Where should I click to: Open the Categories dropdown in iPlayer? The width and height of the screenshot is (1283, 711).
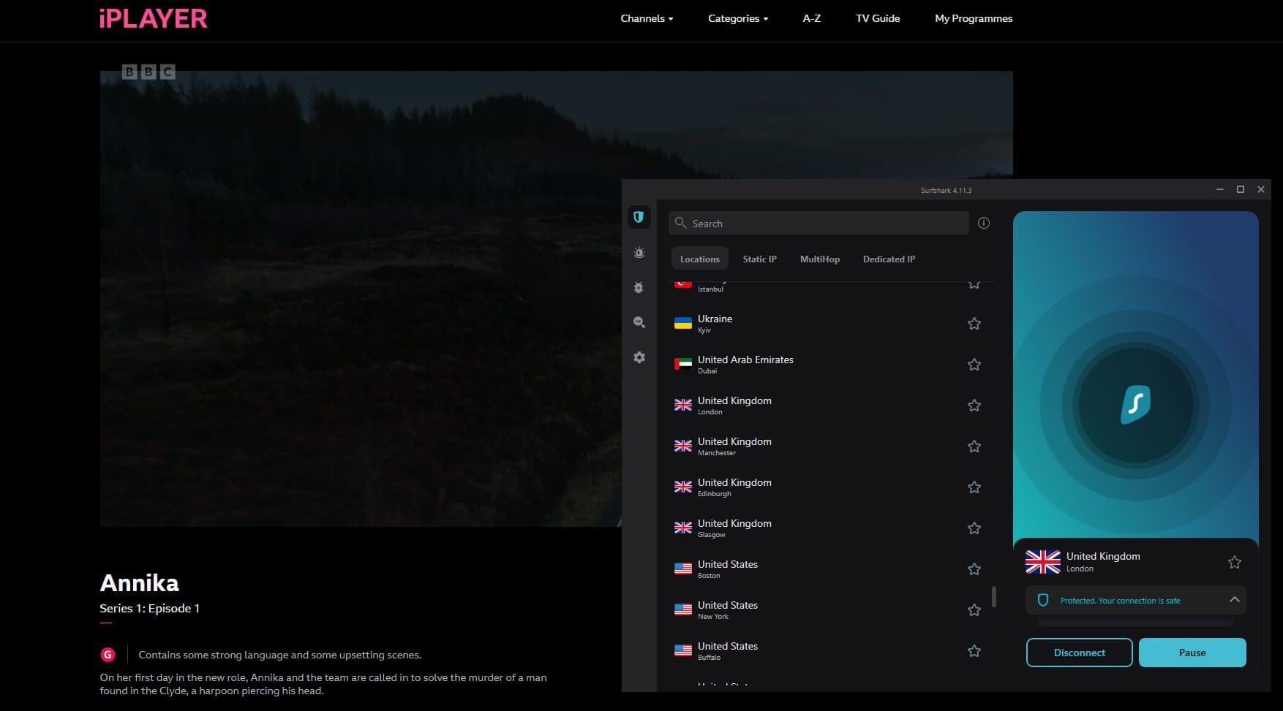[x=738, y=18]
